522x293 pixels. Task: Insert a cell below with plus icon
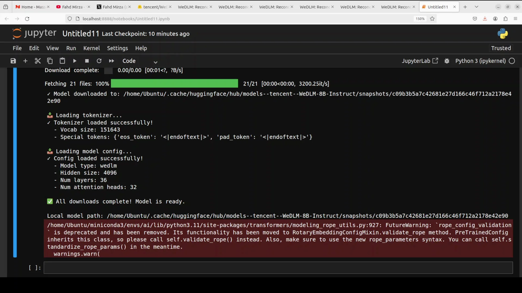pyautogui.click(x=25, y=61)
